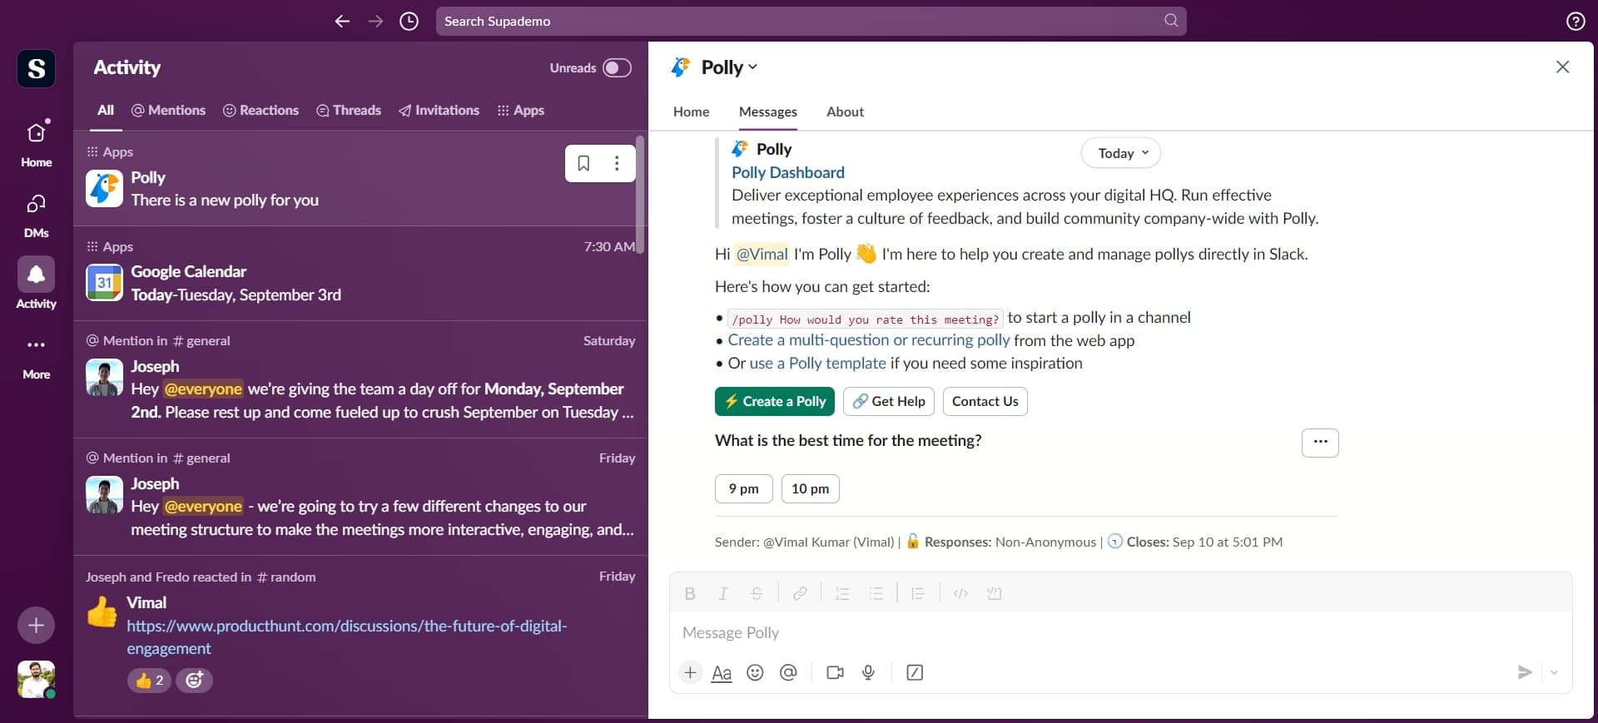
Task: Add a reaction to Vimal's message
Action: (x=194, y=681)
